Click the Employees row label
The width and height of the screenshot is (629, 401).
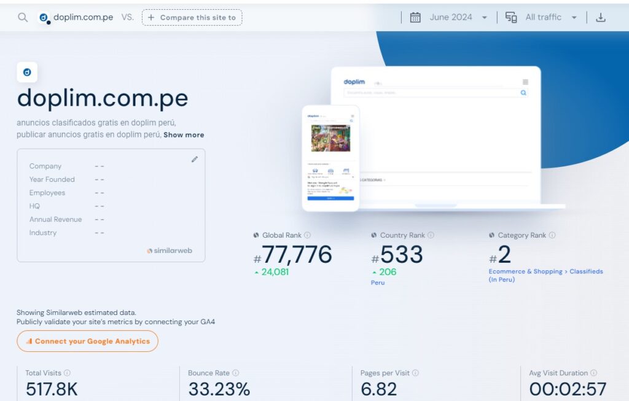coord(47,192)
